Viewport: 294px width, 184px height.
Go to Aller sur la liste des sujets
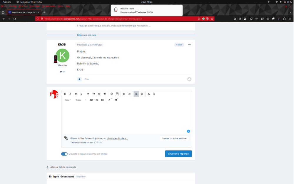click(x=61, y=167)
